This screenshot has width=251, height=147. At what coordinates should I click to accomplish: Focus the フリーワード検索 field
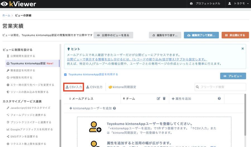coord(220,87)
